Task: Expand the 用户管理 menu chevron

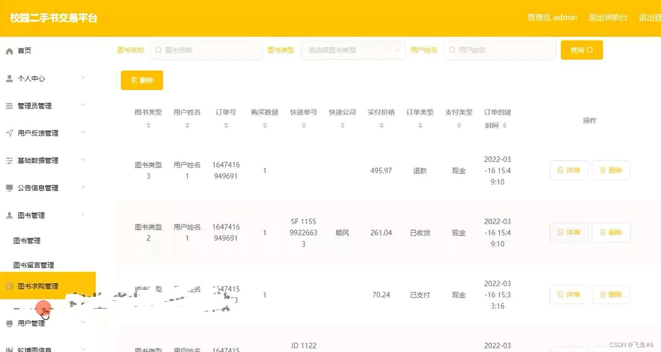Action: [83, 323]
